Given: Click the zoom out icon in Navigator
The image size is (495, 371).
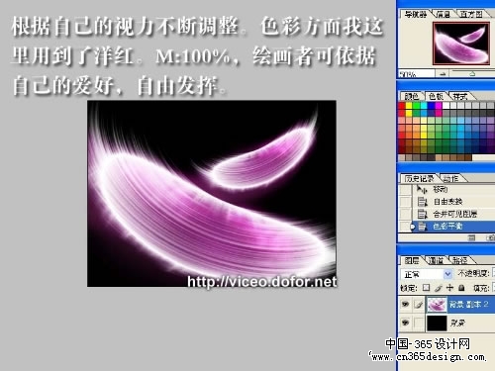Looking at the screenshot, I should click(x=443, y=74).
